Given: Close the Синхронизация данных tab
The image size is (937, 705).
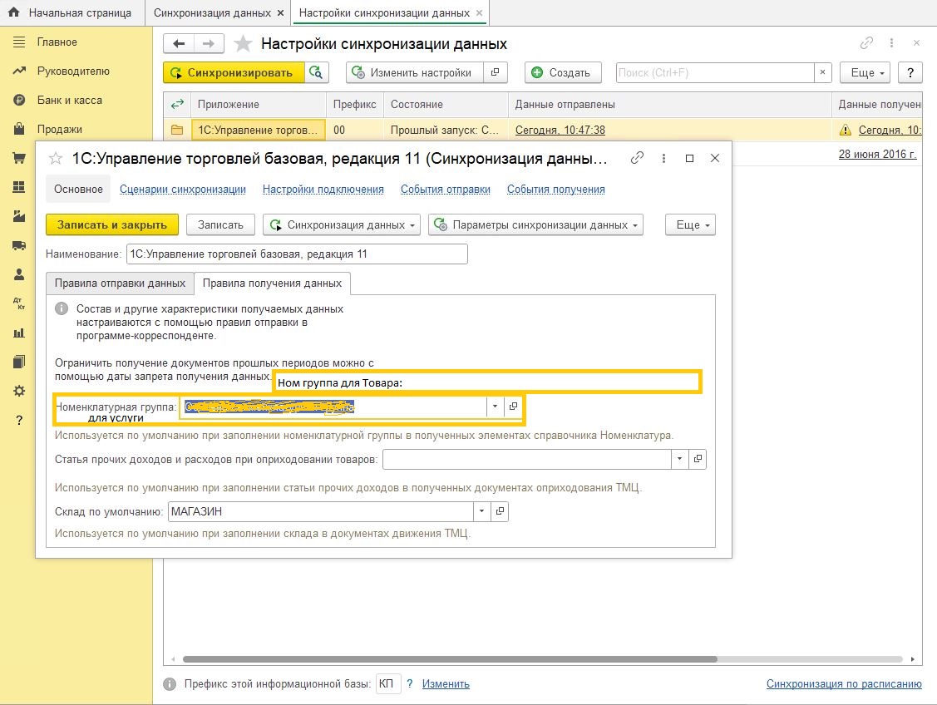Looking at the screenshot, I should coord(280,13).
